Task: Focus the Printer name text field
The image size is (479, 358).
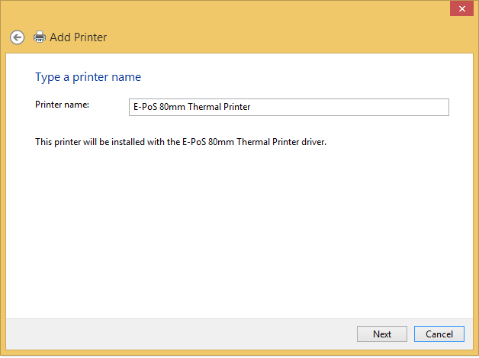Action: [289, 107]
